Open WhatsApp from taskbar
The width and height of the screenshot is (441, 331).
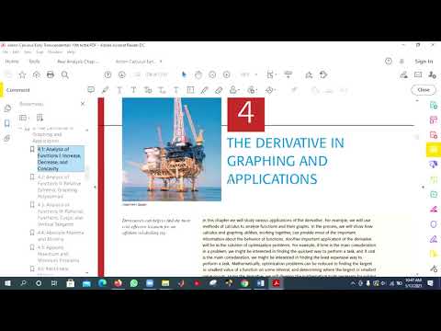[134, 283]
